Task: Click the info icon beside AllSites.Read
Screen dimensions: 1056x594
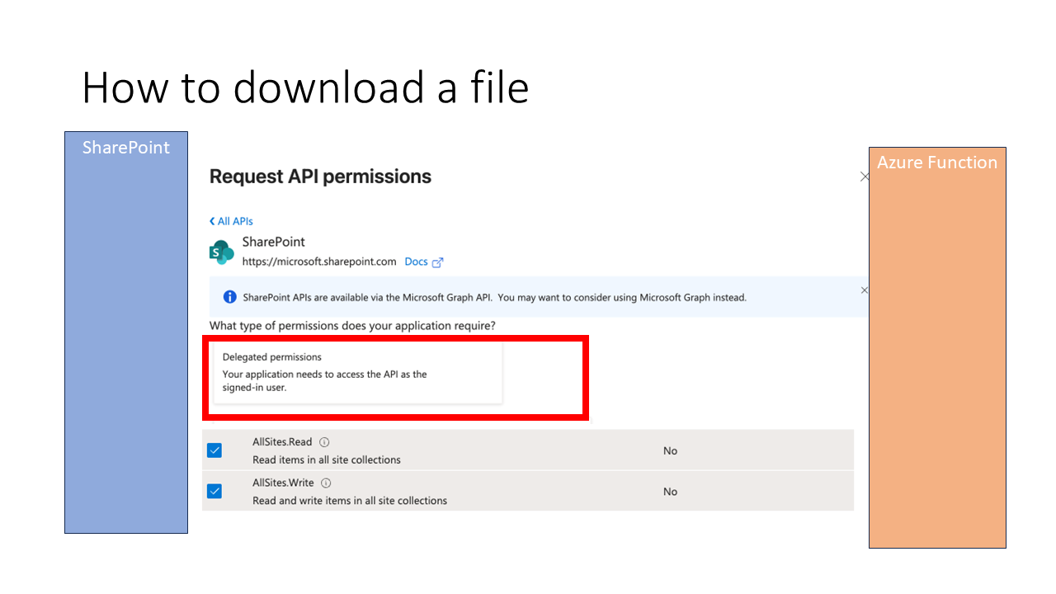Action: pyautogui.click(x=324, y=442)
